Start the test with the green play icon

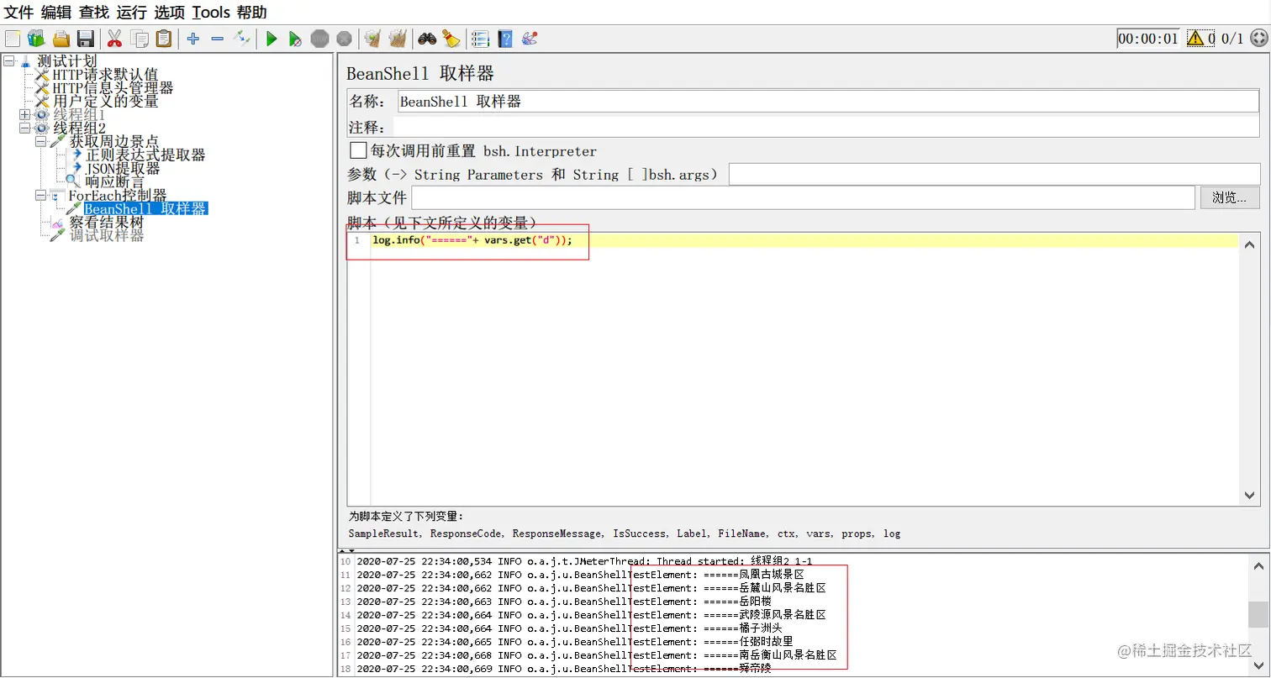click(x=271, y=38)
